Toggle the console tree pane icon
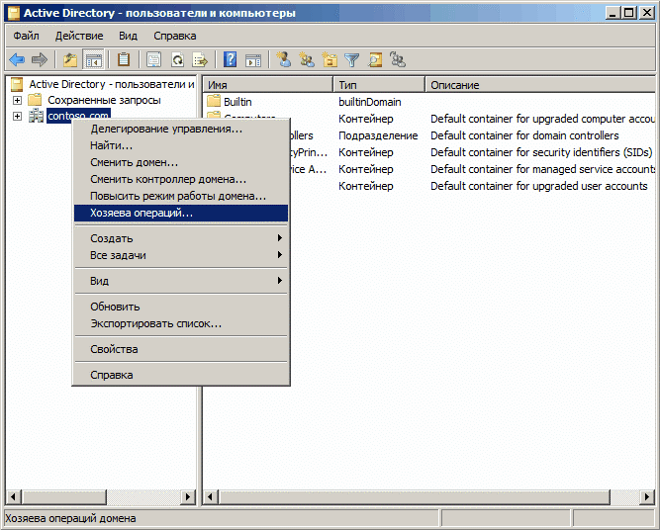 94,59
